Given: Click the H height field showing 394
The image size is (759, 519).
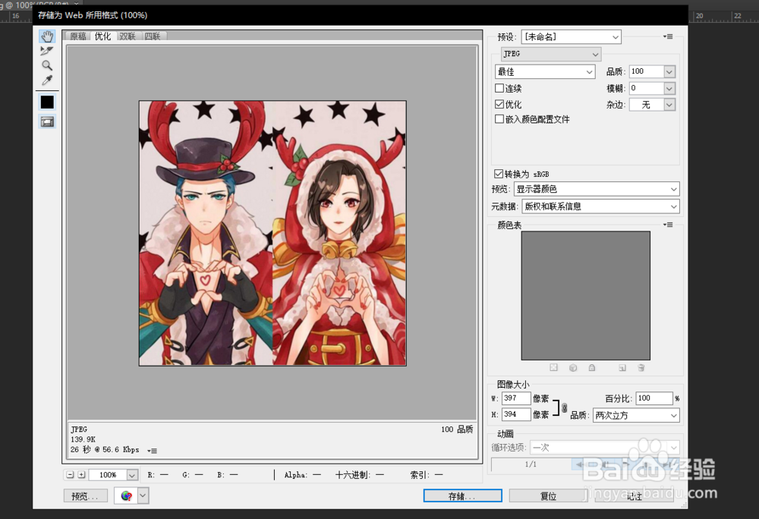Looking at the screenshot, I should point(516,414).
